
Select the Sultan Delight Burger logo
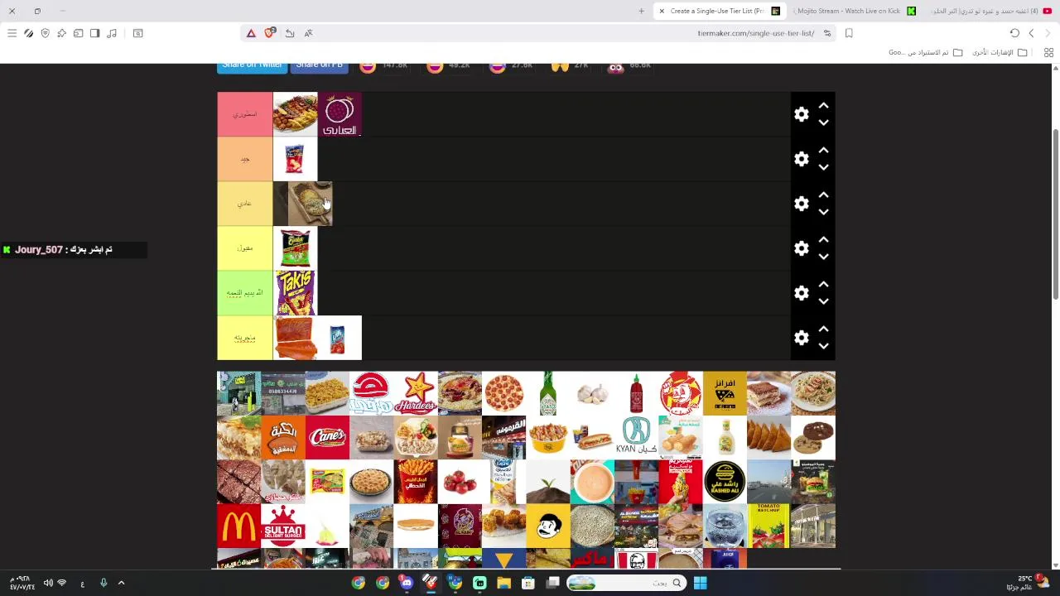click(283, 526)
